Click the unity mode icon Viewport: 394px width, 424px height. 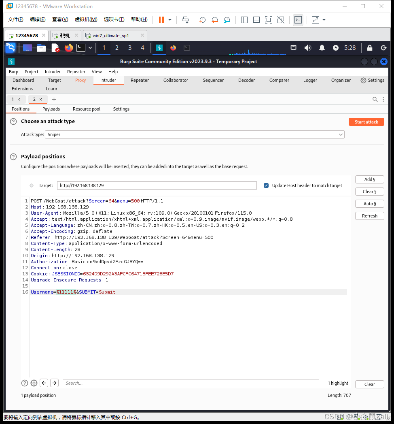click(281, 20)
